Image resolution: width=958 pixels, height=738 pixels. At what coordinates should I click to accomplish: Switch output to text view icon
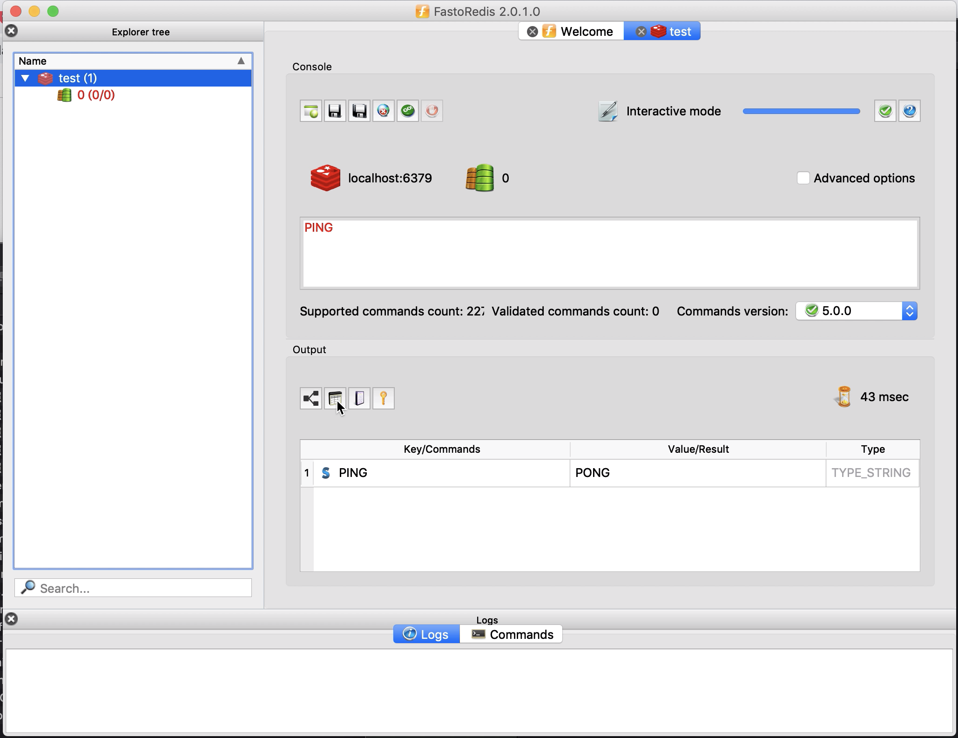tap(359, 398)
